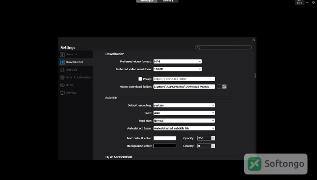Click the AirPlay screen icon
This screenshot has width=317, height=180.
pos(62,93)
